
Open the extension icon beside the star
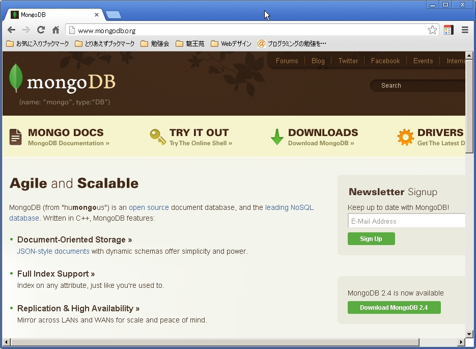[x=449, y=30]
